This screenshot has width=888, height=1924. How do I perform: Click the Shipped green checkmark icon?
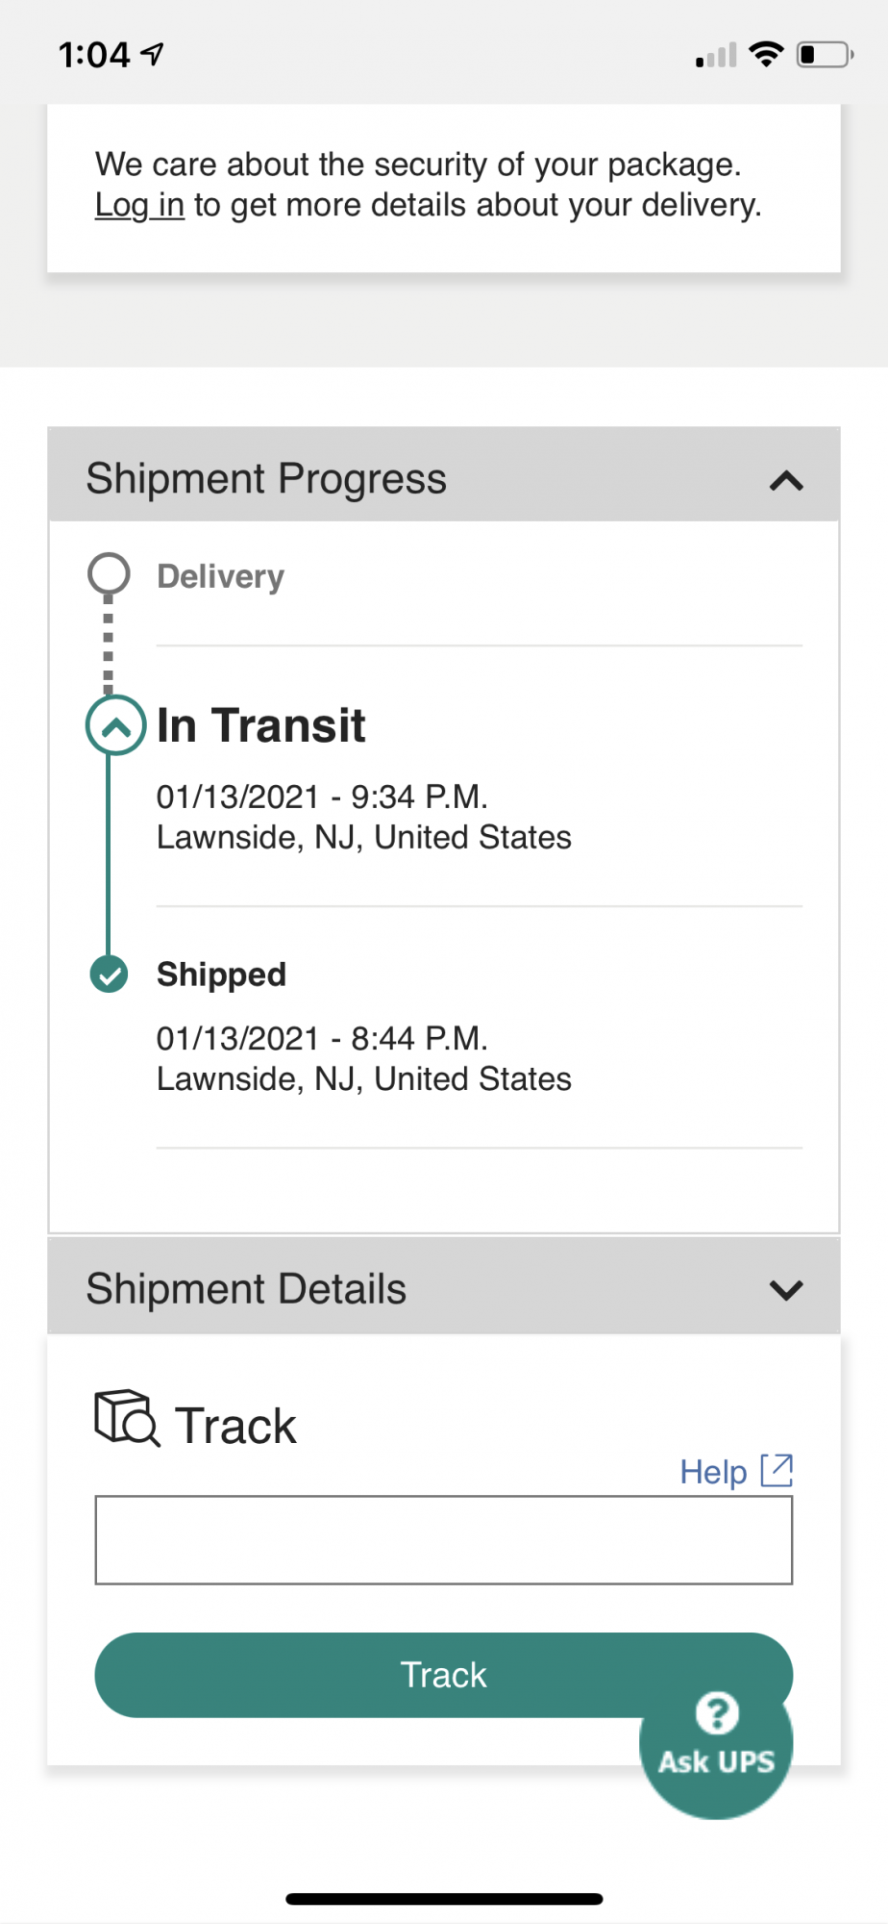109,975
